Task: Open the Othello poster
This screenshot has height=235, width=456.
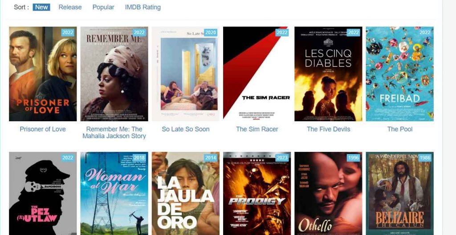Action: coord(328,194)
